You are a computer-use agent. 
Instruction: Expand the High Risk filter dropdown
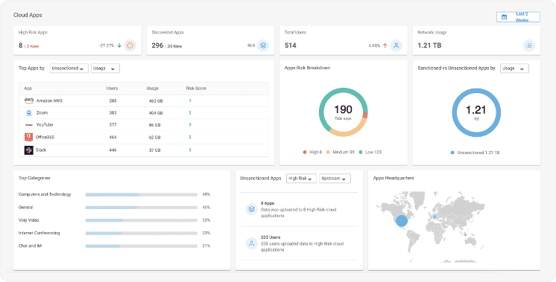tap(301, 179)
